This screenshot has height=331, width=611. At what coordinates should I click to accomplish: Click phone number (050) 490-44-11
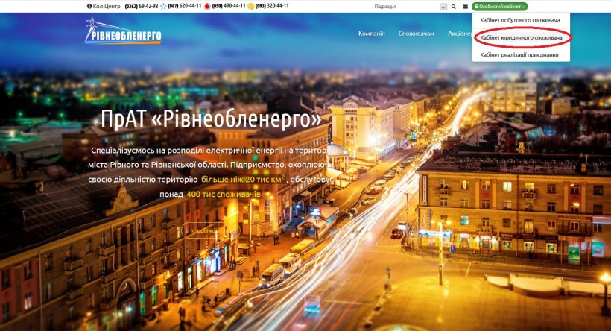point(229,6)
